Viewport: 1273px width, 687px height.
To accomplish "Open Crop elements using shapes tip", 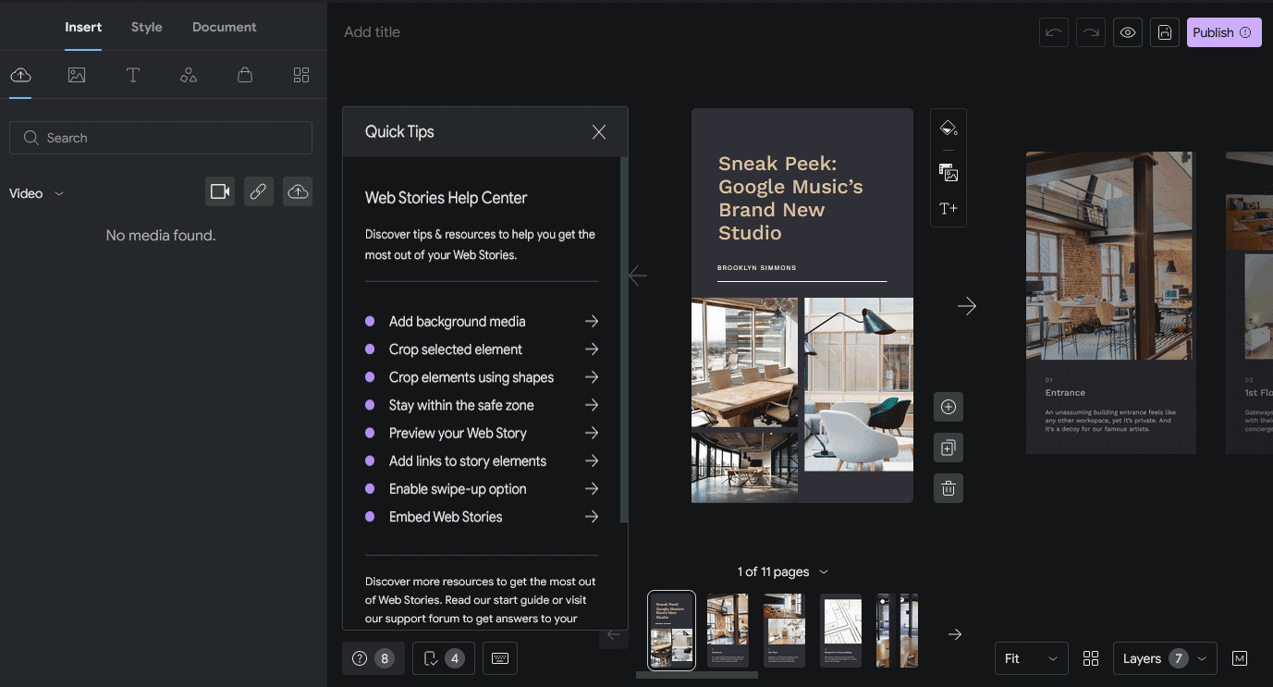I will [x=482, y=377].
